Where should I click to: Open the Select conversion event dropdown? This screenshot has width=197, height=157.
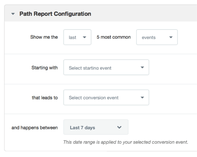106,97
